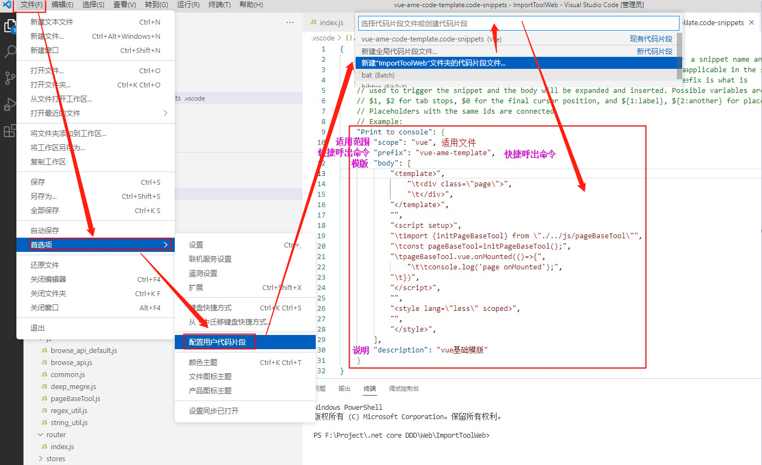Switch to the index.js editor tab
The width and height of the screenshot is (762, 465).
coord(332,22)
